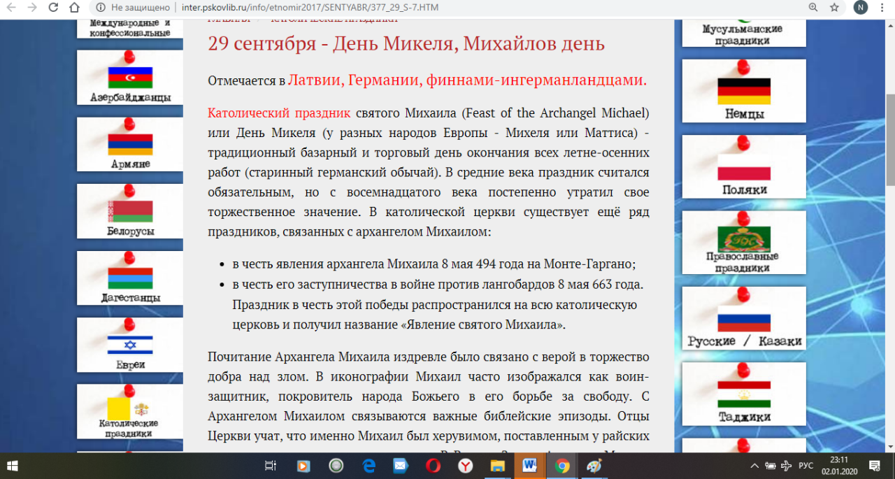Bookmark this page with the star

(x=834, y=8)
